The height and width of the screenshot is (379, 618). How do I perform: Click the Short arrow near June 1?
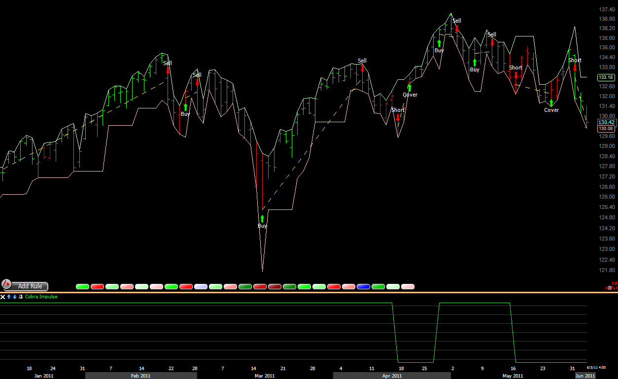[x=575, y=68]
